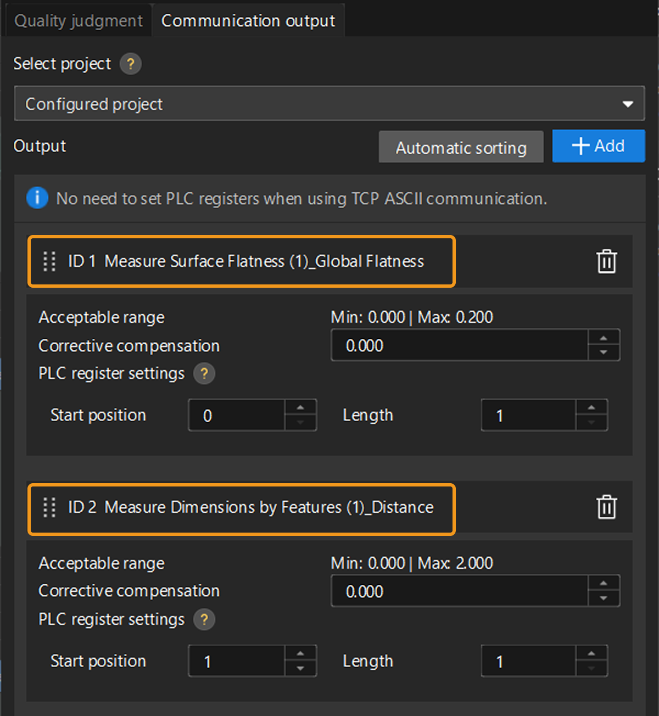The height and width of the screenshot is (716, 659).
Task: Click ID 1 Length input field
Action: click(528, 416)
